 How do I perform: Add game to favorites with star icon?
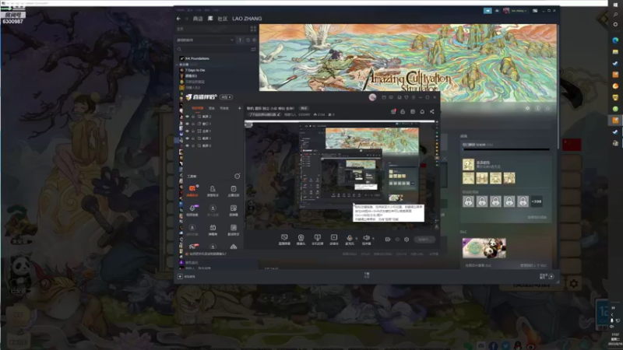point(547,108)
